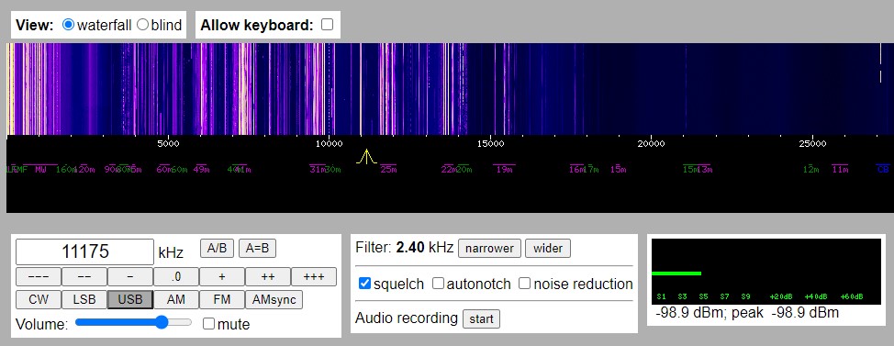Click the A/B VFO swap button
This screenshot has height=346, width=894.
tap(218, 248)
